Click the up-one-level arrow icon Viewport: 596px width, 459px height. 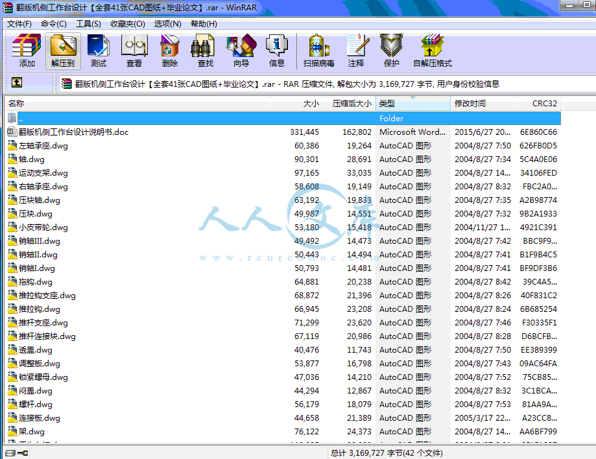(x=17, y=82)
